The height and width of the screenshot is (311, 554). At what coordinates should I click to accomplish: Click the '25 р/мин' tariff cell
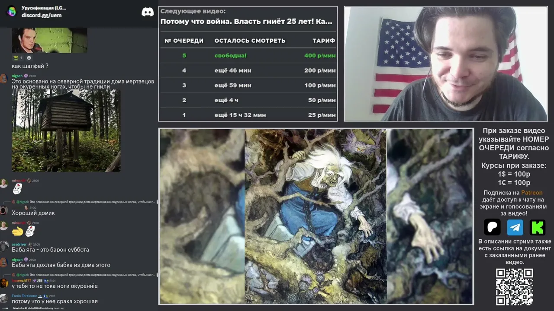click(x=322, y=115)
